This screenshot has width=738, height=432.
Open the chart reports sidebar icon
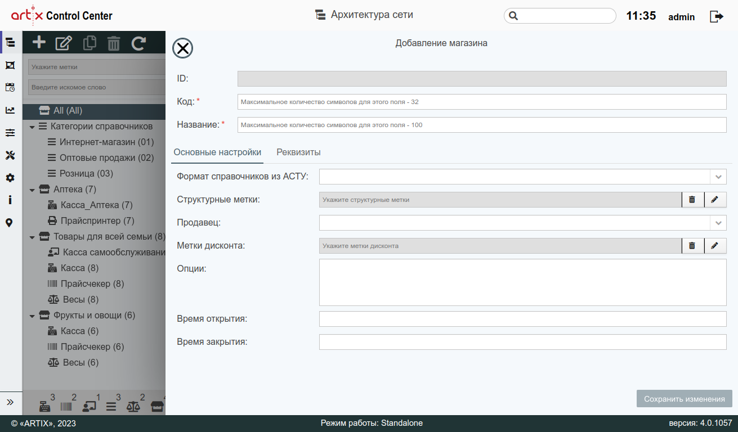[x=10, y=110]
